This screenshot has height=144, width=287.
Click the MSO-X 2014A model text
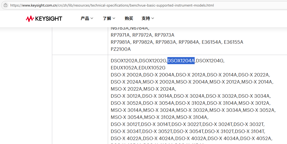[257, 82]
